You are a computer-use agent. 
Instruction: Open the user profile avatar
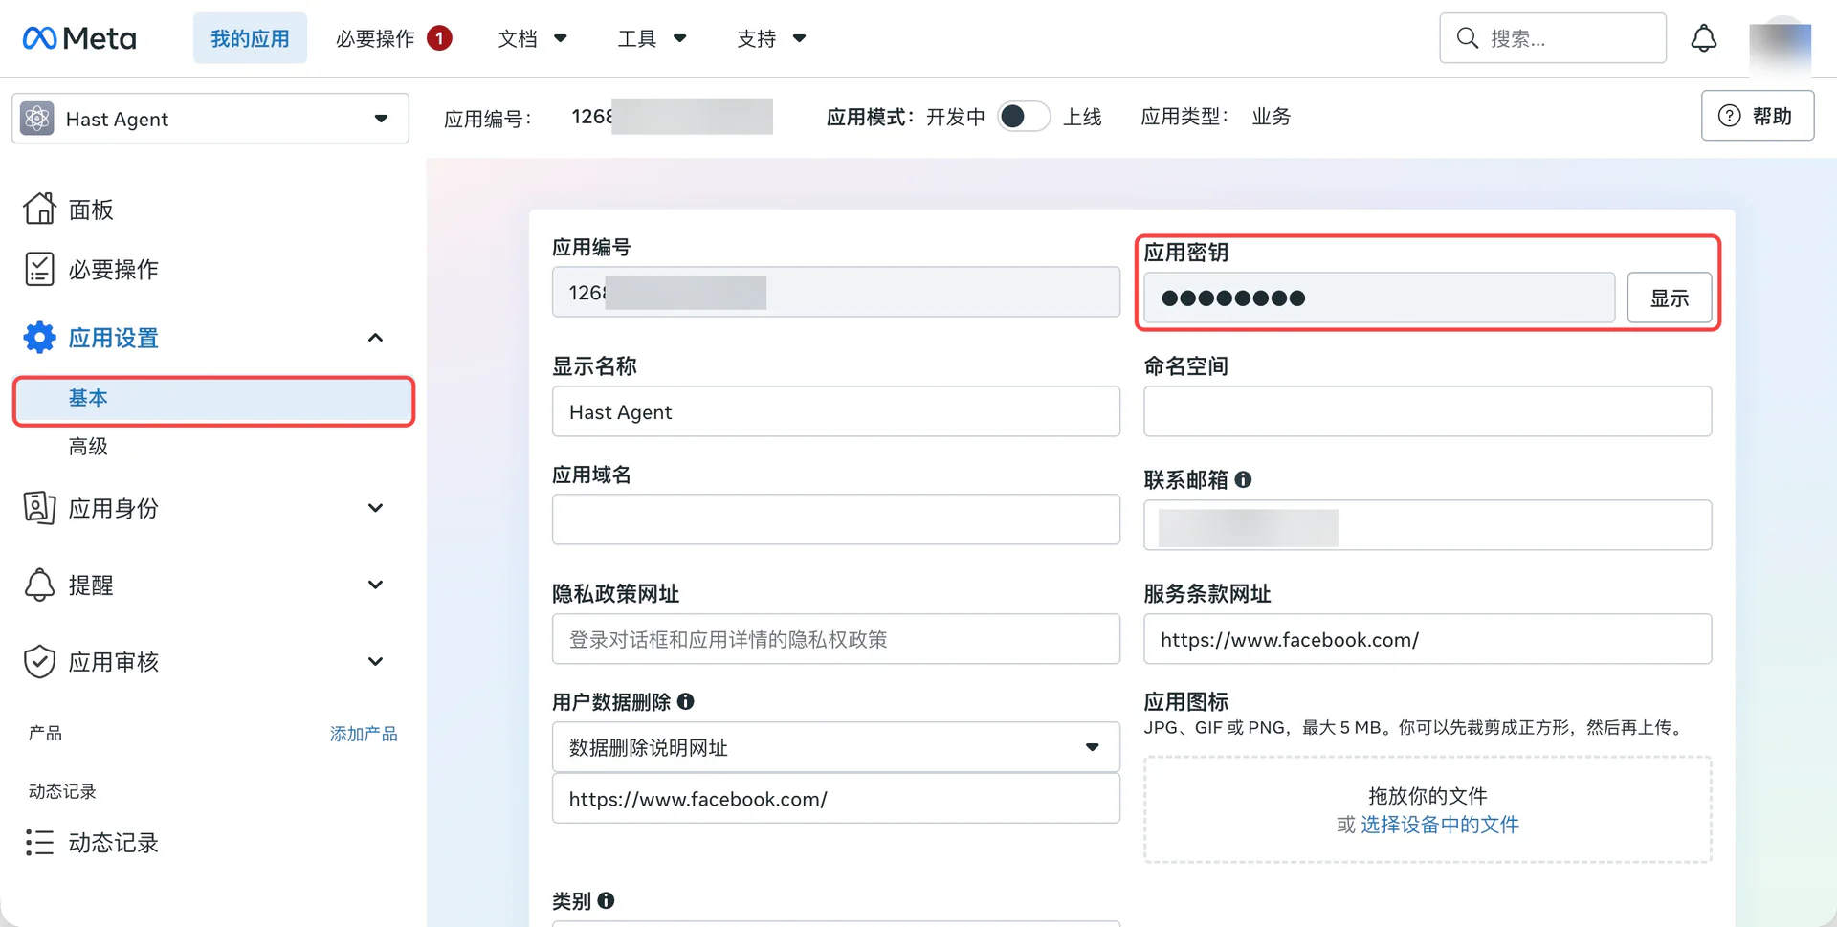pos(1780,46)
